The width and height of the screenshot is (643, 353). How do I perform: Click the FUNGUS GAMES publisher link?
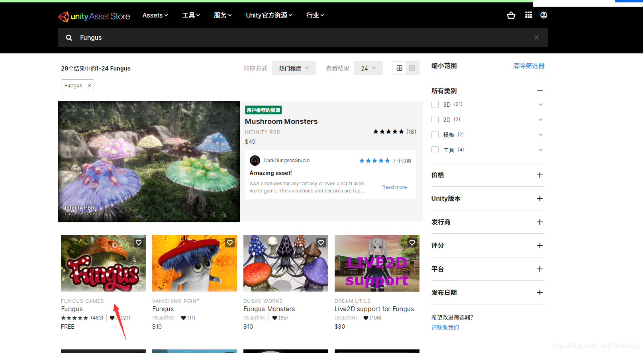82,301
